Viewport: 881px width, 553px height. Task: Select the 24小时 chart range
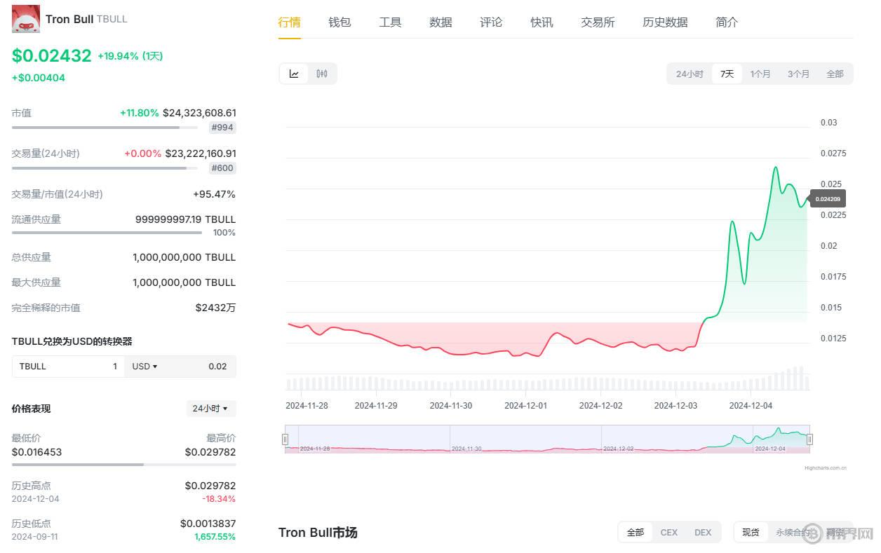click(690, 74)
